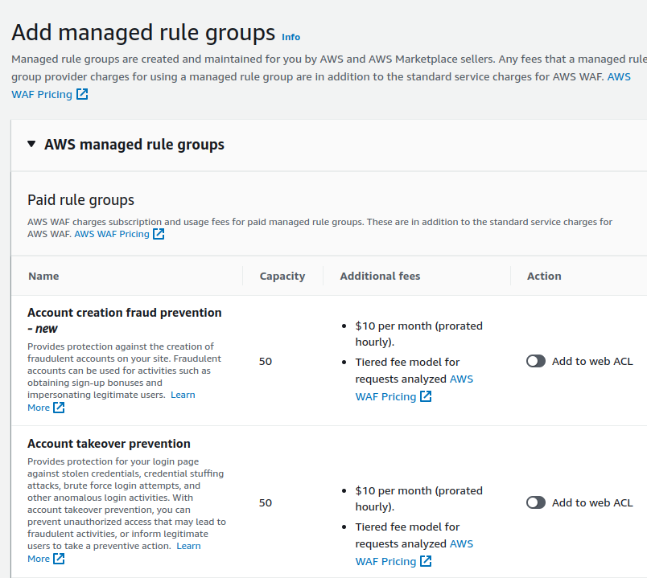Open AWS WAF Pricing in Account takeover fees
Image resolution: width=647 pixels, height=578 pixels.
385,561
